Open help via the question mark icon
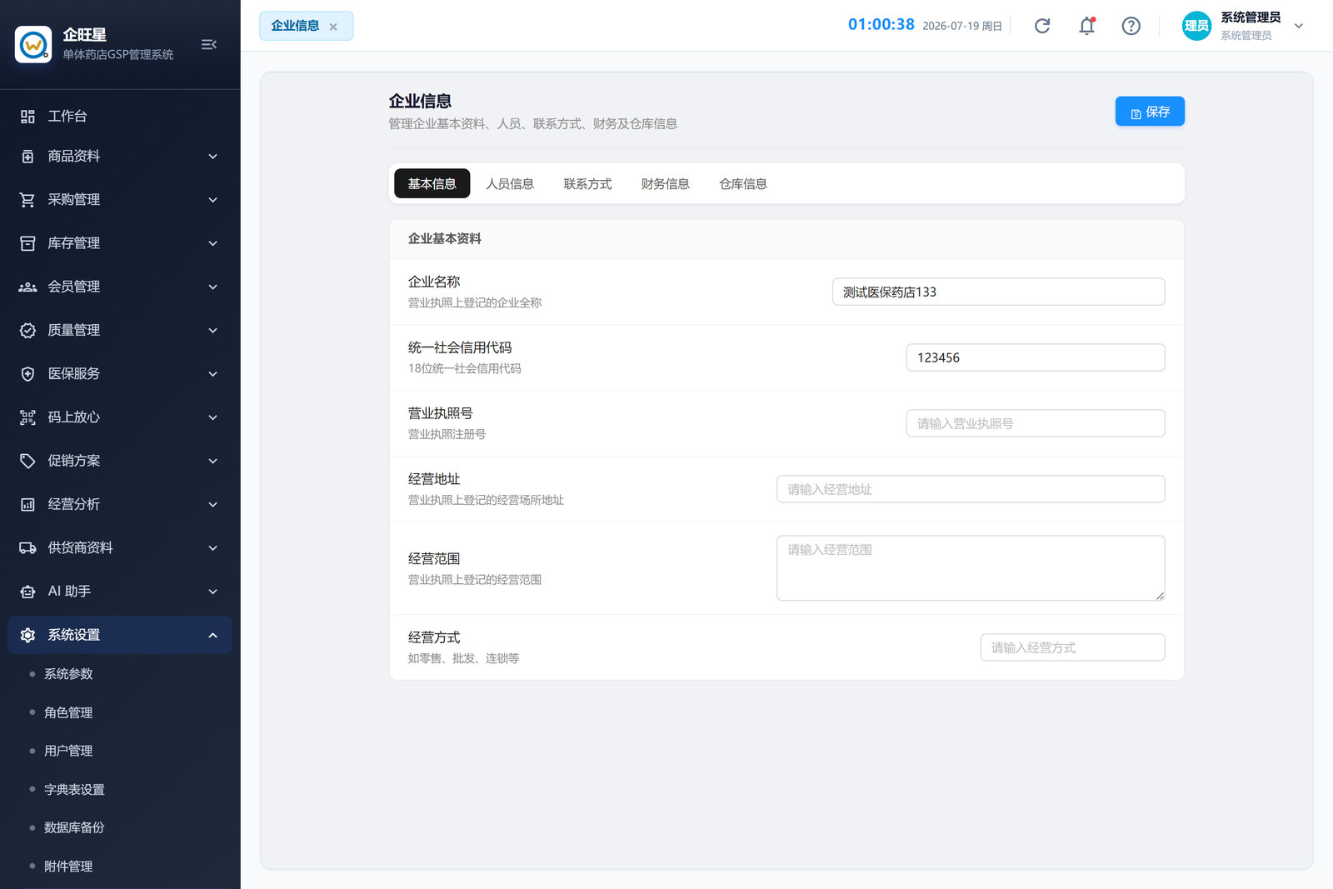Image resolution: width=1333 pixels, height=889 pixels. [x=1131, y=26]
